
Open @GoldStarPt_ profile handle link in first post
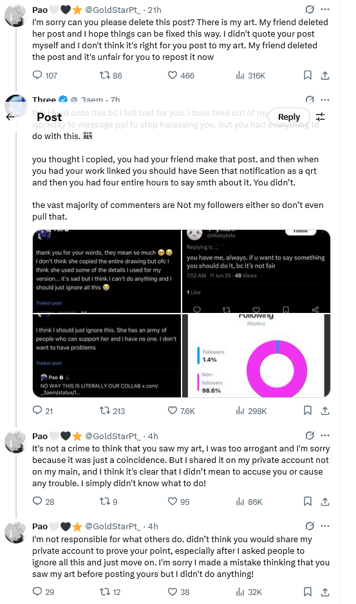pos(113,10)
